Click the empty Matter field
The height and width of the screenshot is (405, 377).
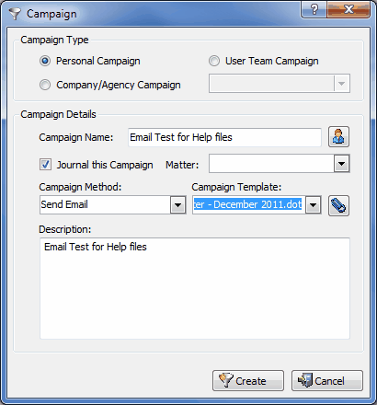[271, 164]
